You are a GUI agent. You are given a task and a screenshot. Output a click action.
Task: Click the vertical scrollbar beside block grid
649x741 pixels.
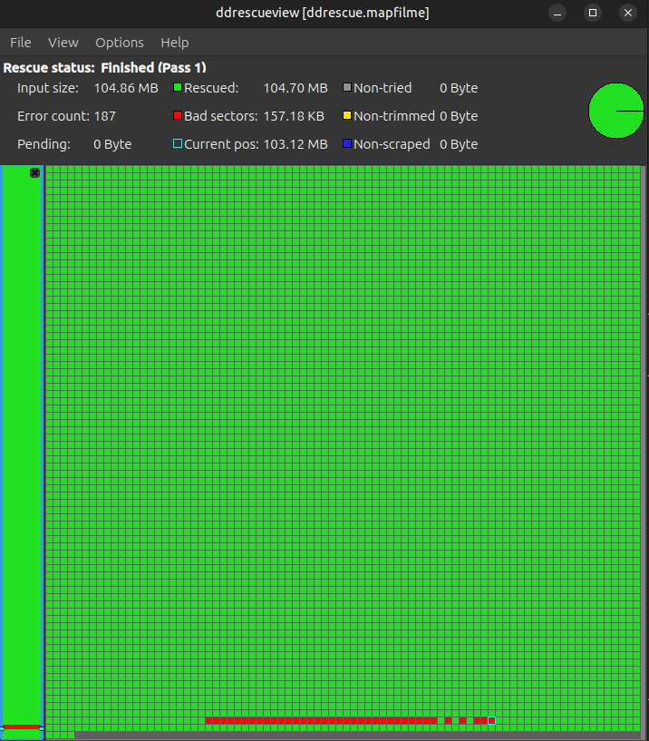(x=644, y=444)
